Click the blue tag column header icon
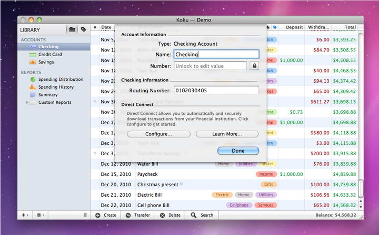This screenshot has width=379, height=235. point(275,27)
